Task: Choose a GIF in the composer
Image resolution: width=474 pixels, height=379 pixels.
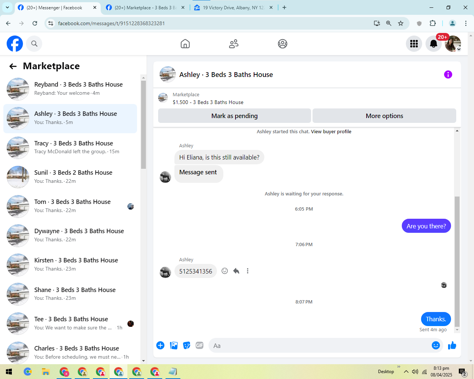Action: [200, 345]
